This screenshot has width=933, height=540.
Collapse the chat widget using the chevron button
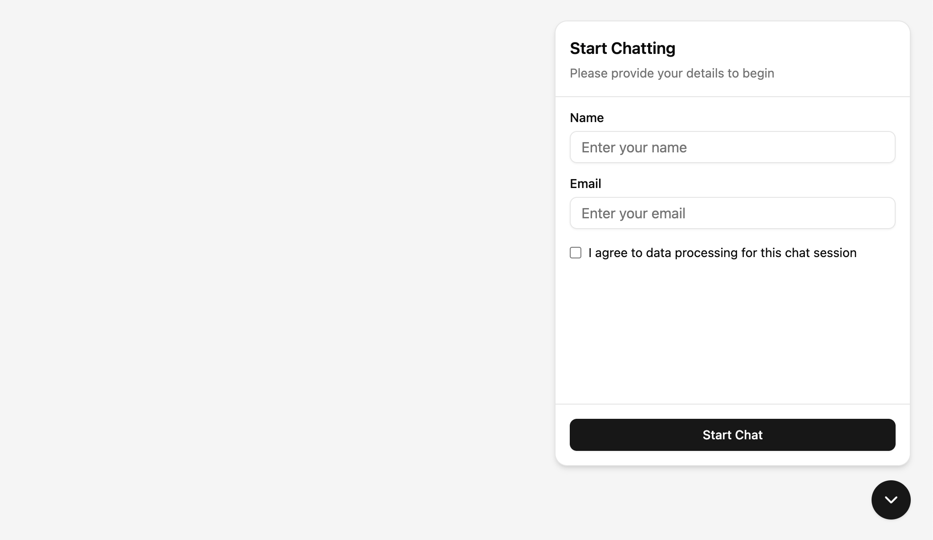pos(891,500)
